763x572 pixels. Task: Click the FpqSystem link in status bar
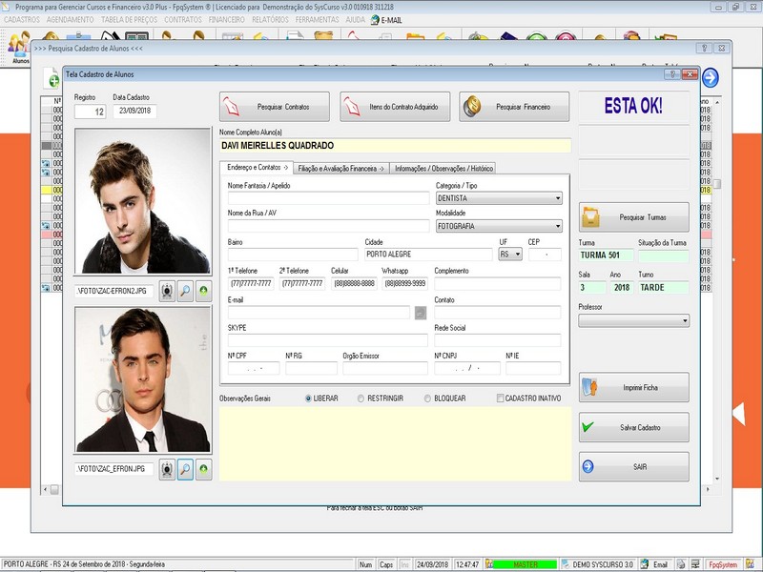(723, 564)
